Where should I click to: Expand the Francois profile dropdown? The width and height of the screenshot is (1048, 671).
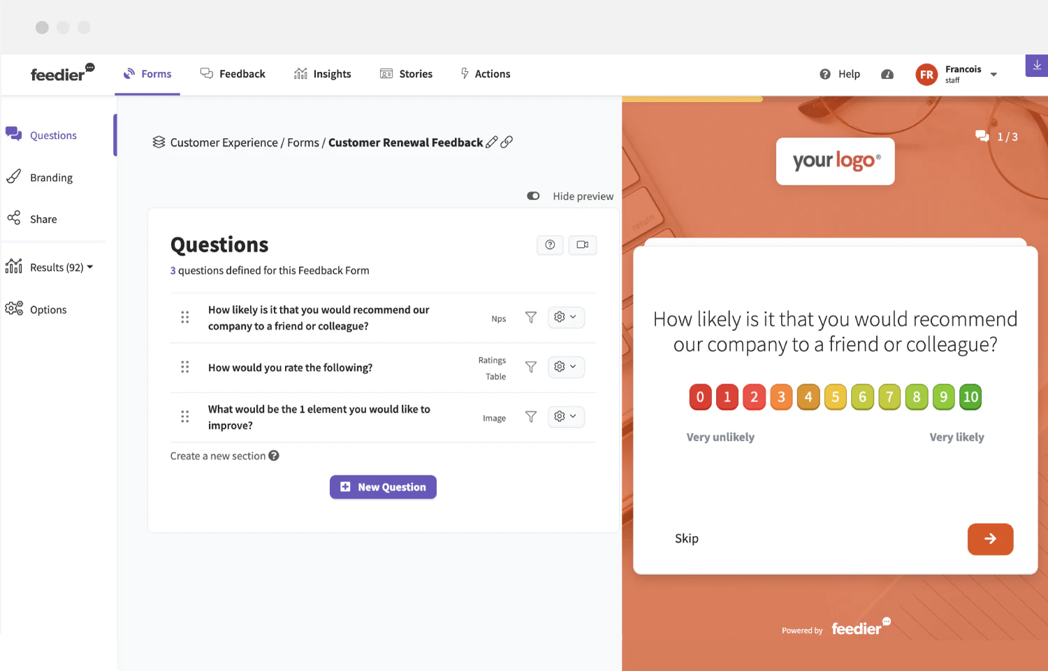[993, 74]
